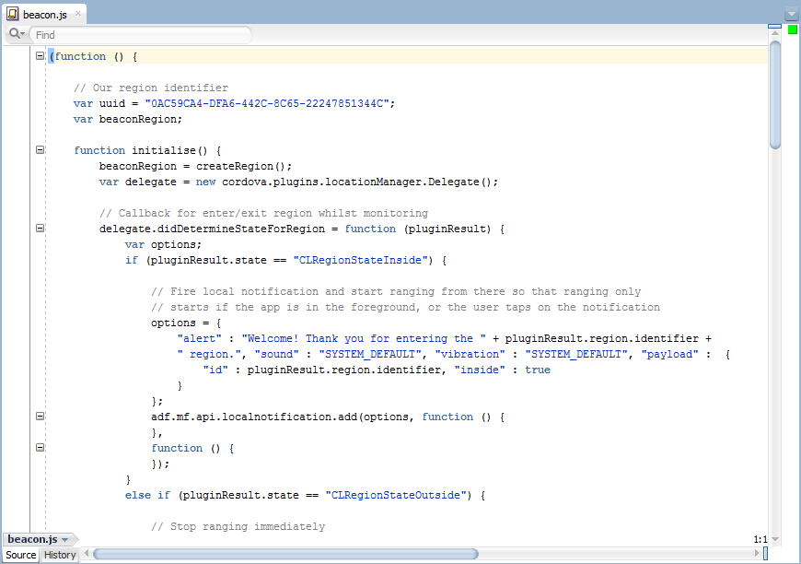This screenshot has width=801, height=564.
Task: Click the "payload" key string
Action: point(669,355)
